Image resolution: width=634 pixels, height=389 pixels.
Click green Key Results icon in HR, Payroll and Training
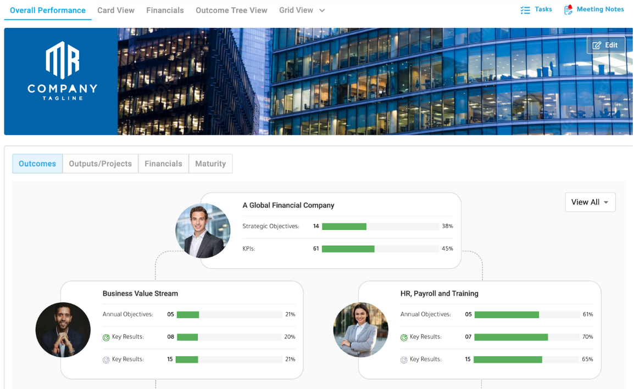pos(404,337)
